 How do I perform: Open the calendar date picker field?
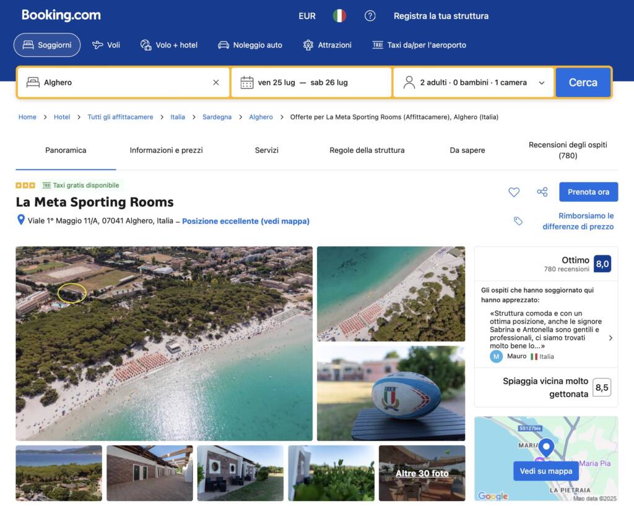tap(311, 82)
